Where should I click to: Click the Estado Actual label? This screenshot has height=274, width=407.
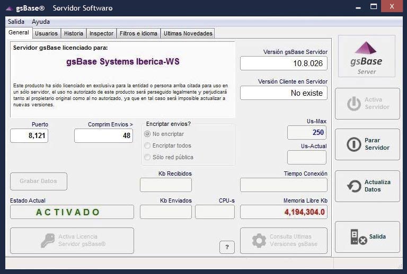28,200
